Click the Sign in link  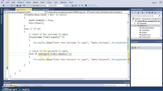coord(154,3)
